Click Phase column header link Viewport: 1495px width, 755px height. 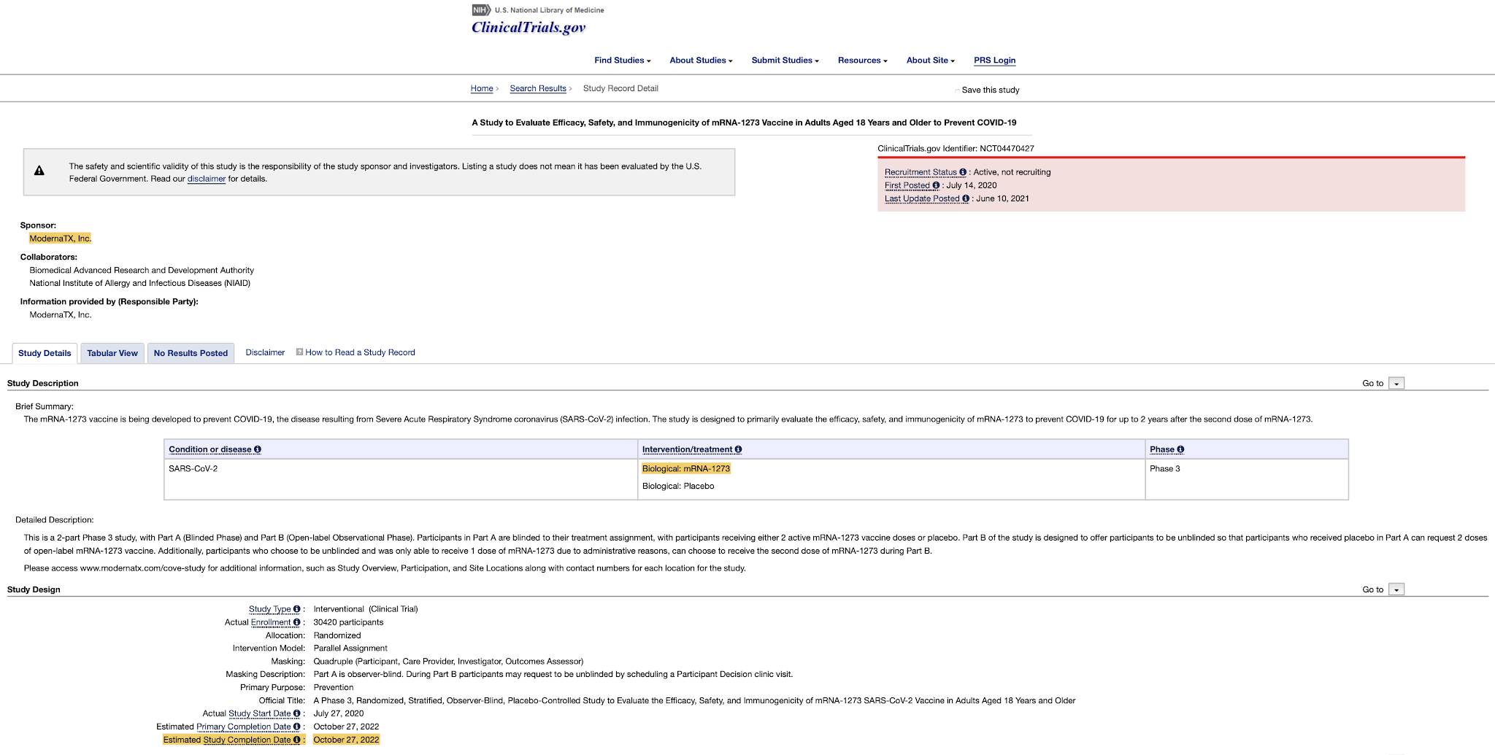[x=1162, y=449]
